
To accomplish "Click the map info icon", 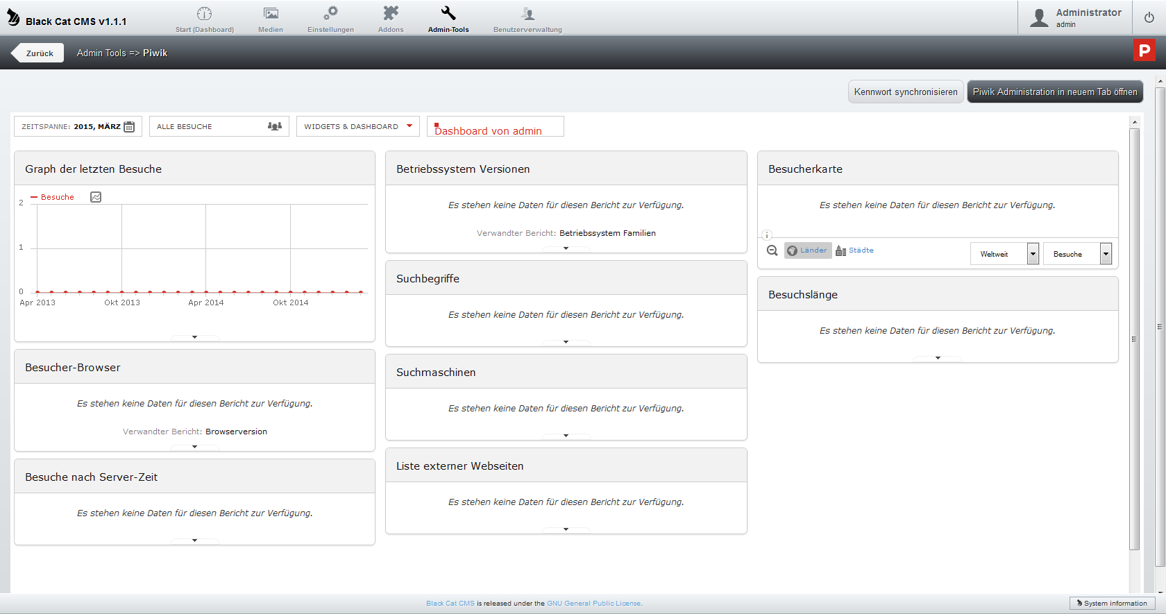I will [767, 235].
